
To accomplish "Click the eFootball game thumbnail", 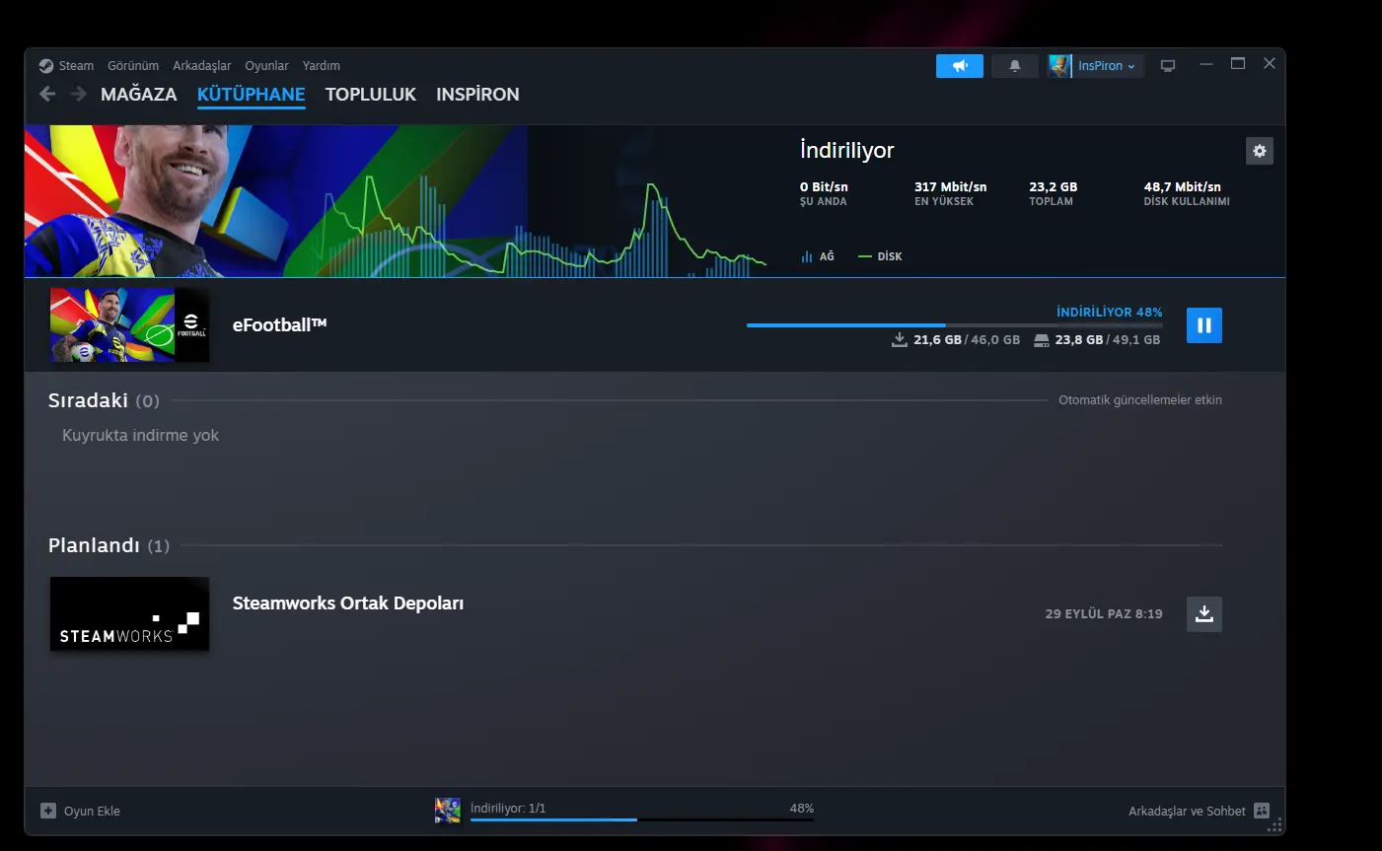I will [x=129, y=324].
